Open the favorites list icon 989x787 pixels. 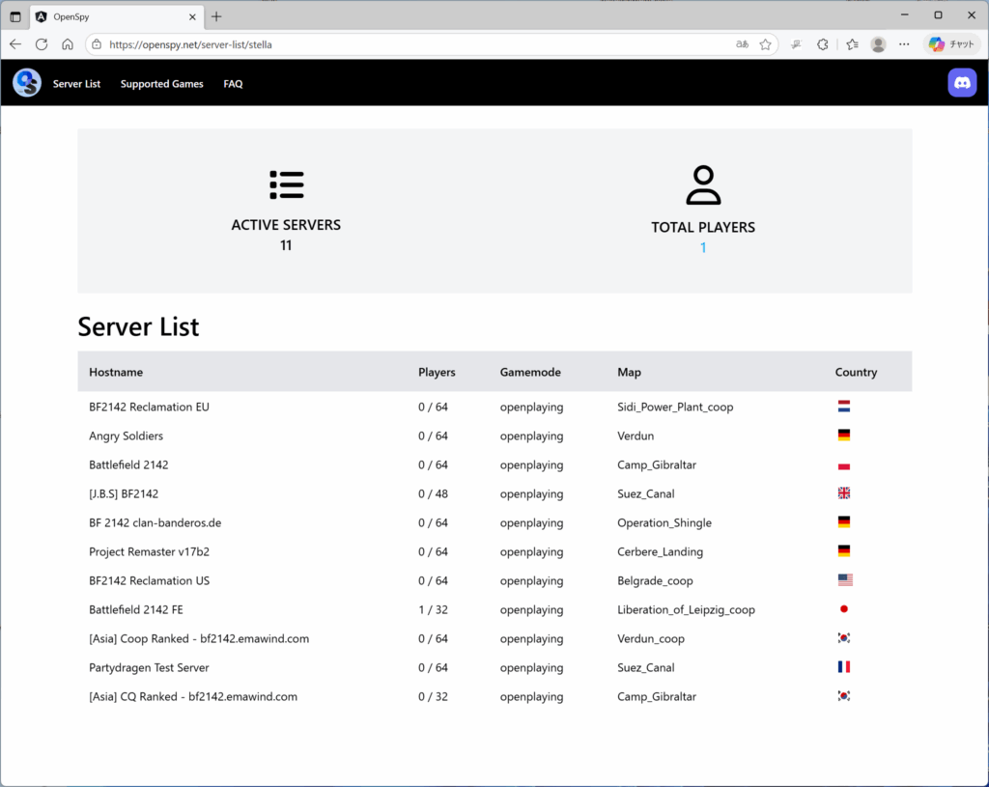[x=852, y=44]
